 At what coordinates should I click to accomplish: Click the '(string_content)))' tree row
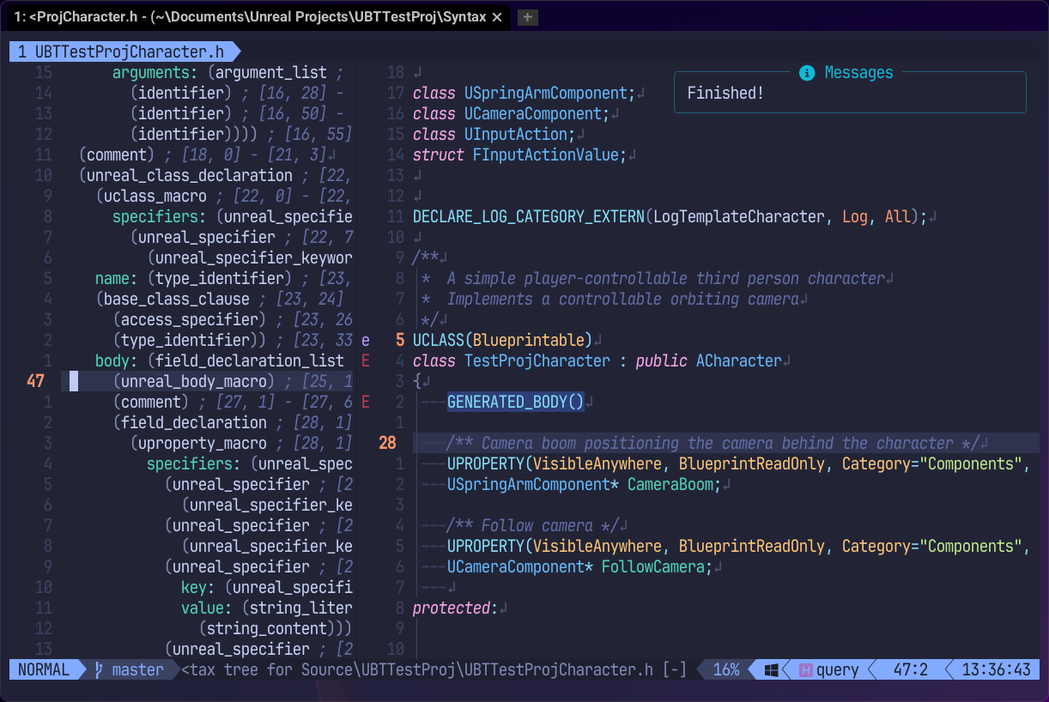pyautogui.click(x=275, y=628)
